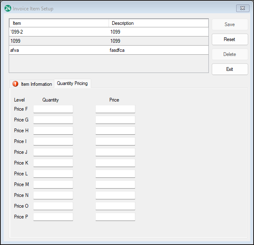Focus the Price G price field
Viewport: 254px width, 245px height.
click(x=115, y=120)
